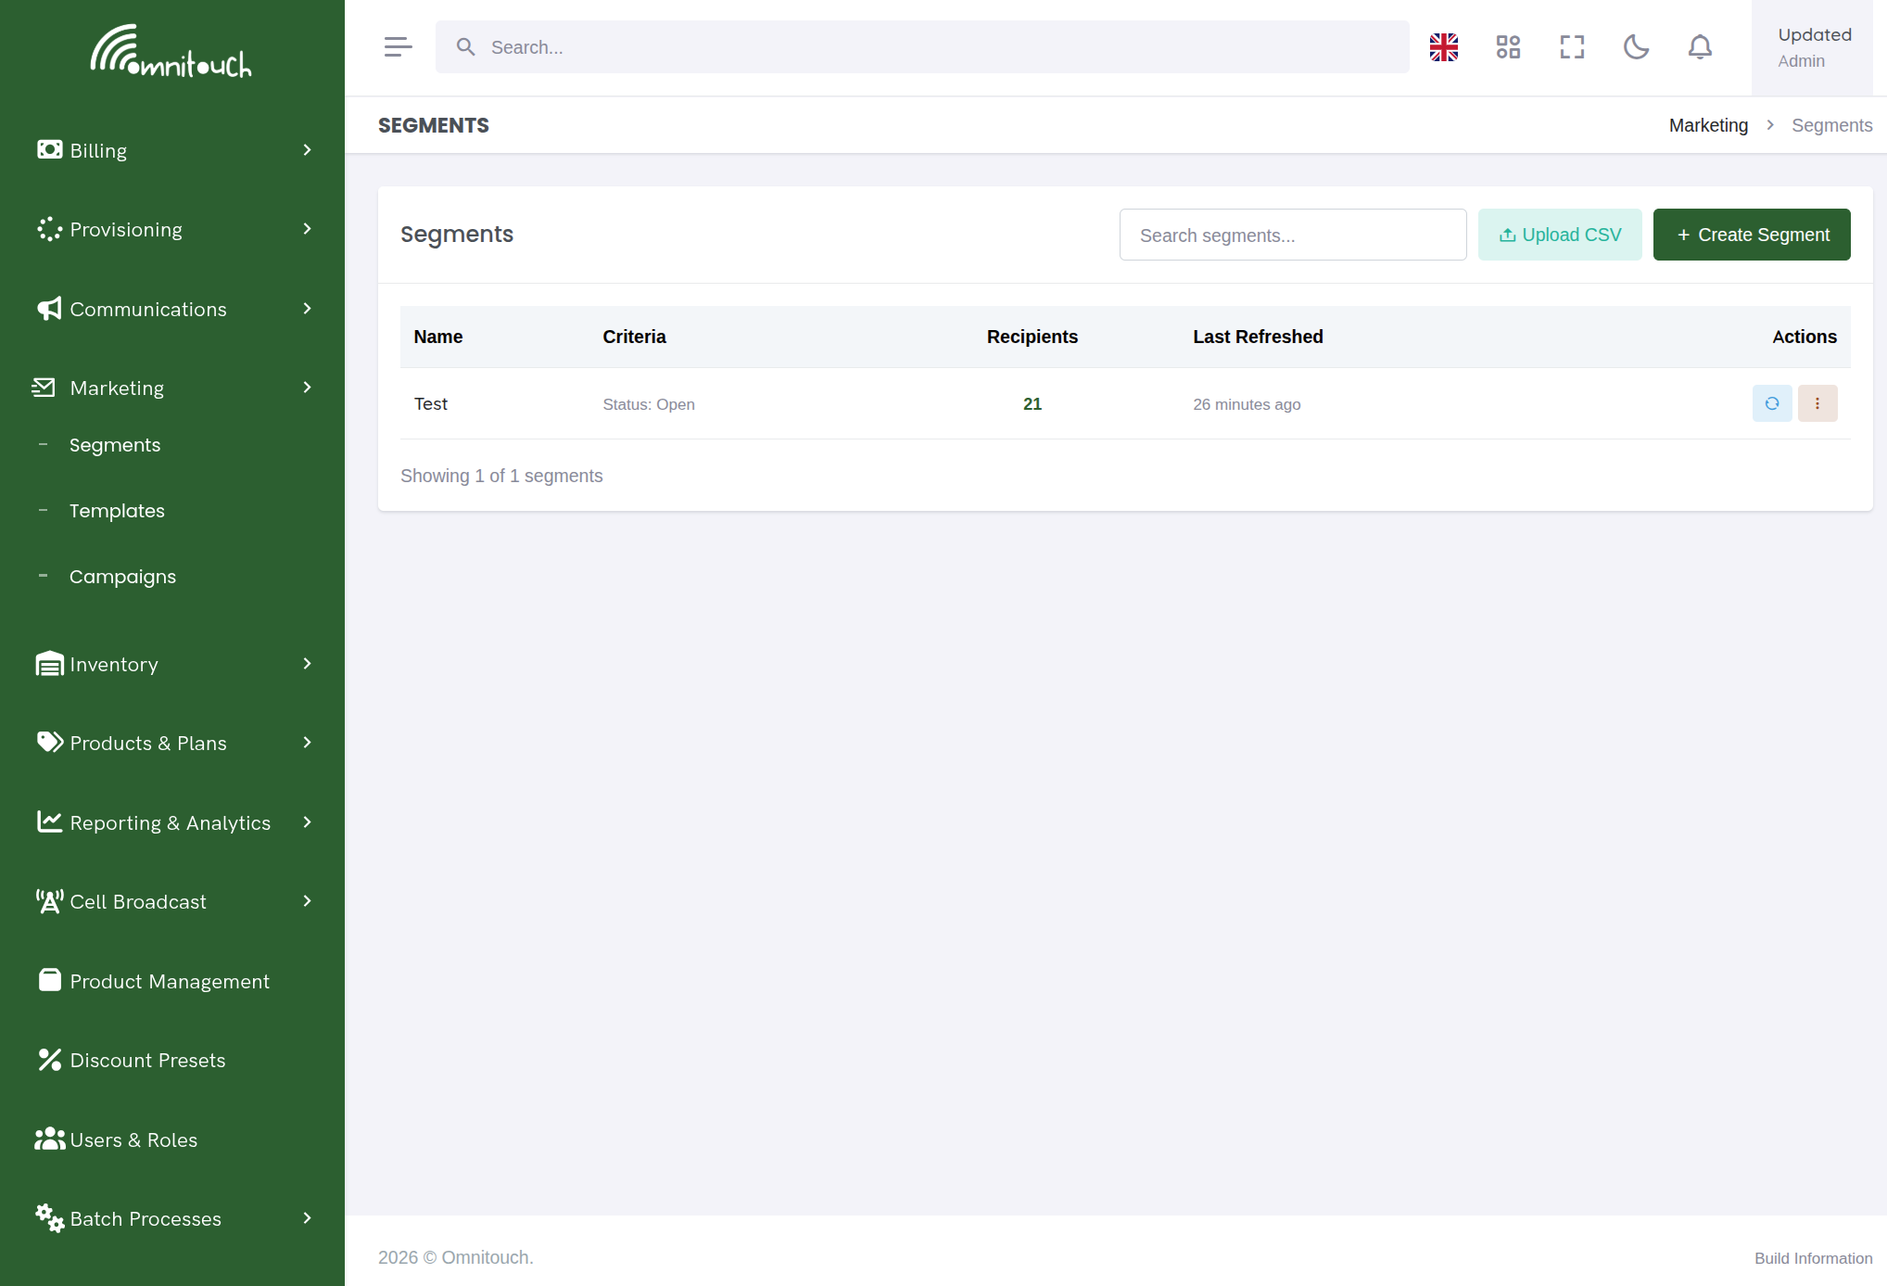
Task: Expand the Billing menu chevron
Action: click(307, 150)
